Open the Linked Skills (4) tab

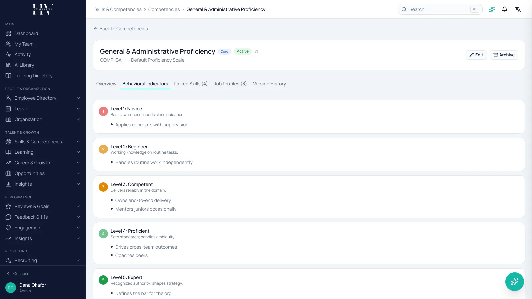point(191,84)
